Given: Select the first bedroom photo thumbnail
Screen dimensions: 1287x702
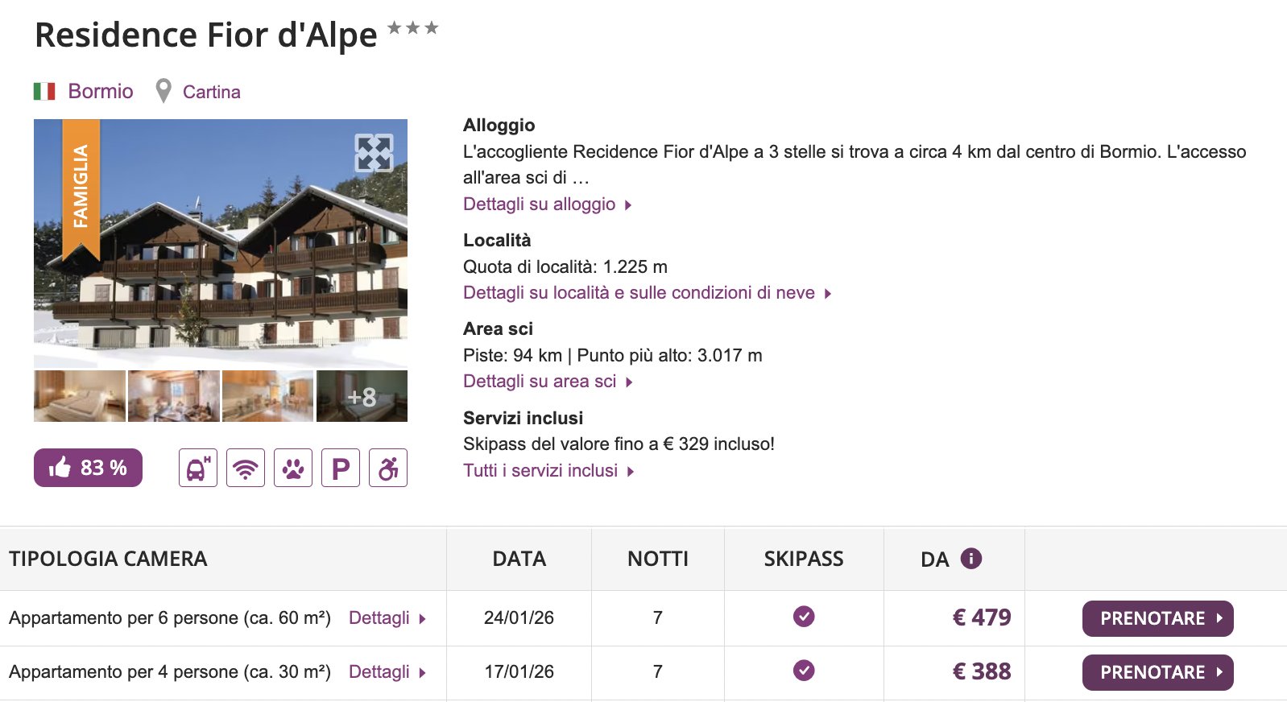Looking at the screenshot, I should [80, 396].
